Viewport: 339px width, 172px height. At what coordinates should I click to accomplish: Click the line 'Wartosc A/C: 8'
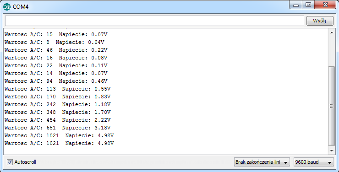pyautogui.click(x=55, y=42)
